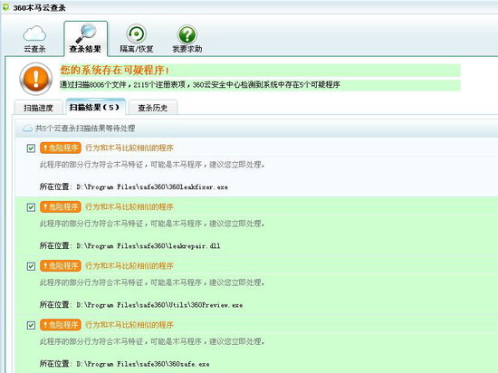
Task: Click 行为和木马比较相似的程序 link for leakrepair.dll
Action: coord(129,207)
